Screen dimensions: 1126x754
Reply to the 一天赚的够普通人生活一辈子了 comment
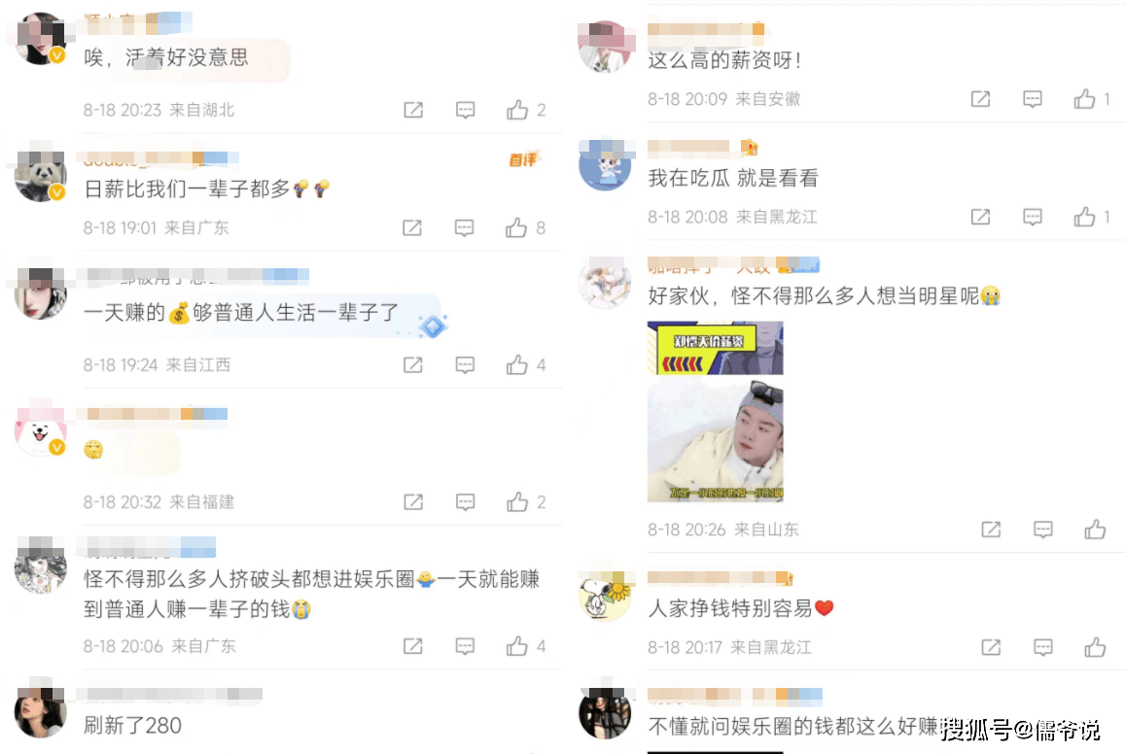click(465, 365)
